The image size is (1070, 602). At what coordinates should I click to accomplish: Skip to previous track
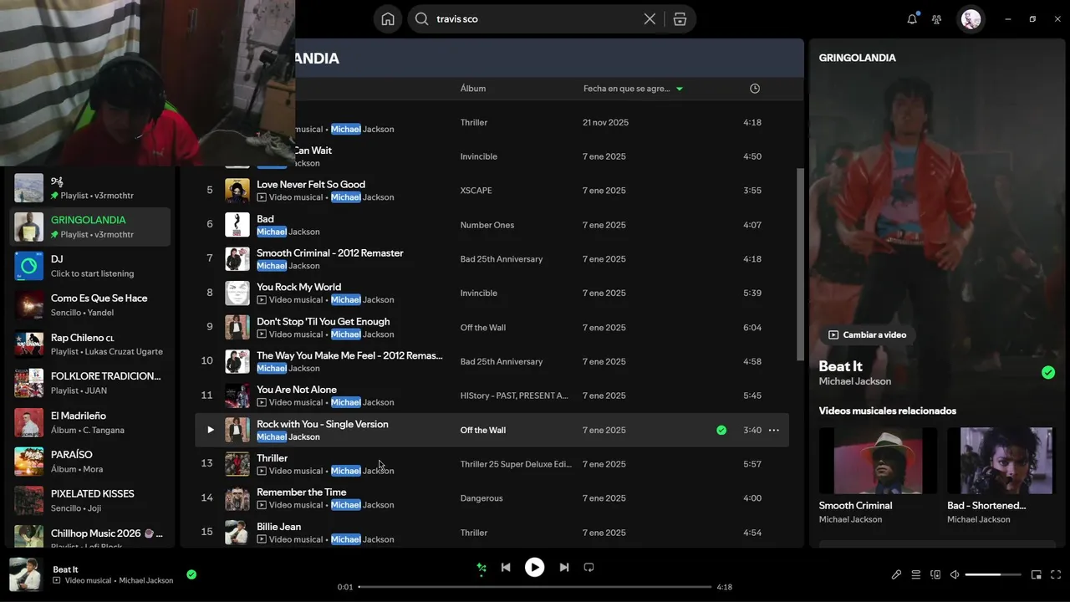click(506, 567)
